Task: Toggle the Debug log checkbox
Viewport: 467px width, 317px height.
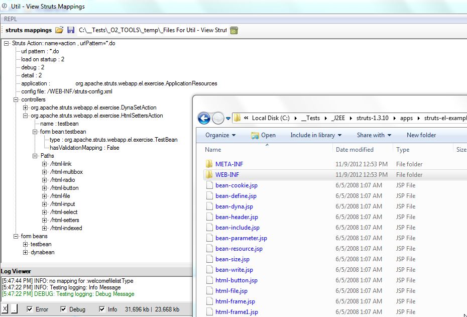Action: tap(63, 309)
